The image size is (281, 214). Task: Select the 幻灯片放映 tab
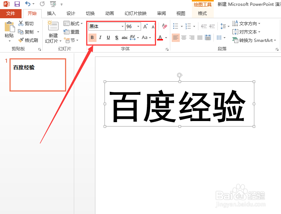pyautogui.click(x=136, y=13)
